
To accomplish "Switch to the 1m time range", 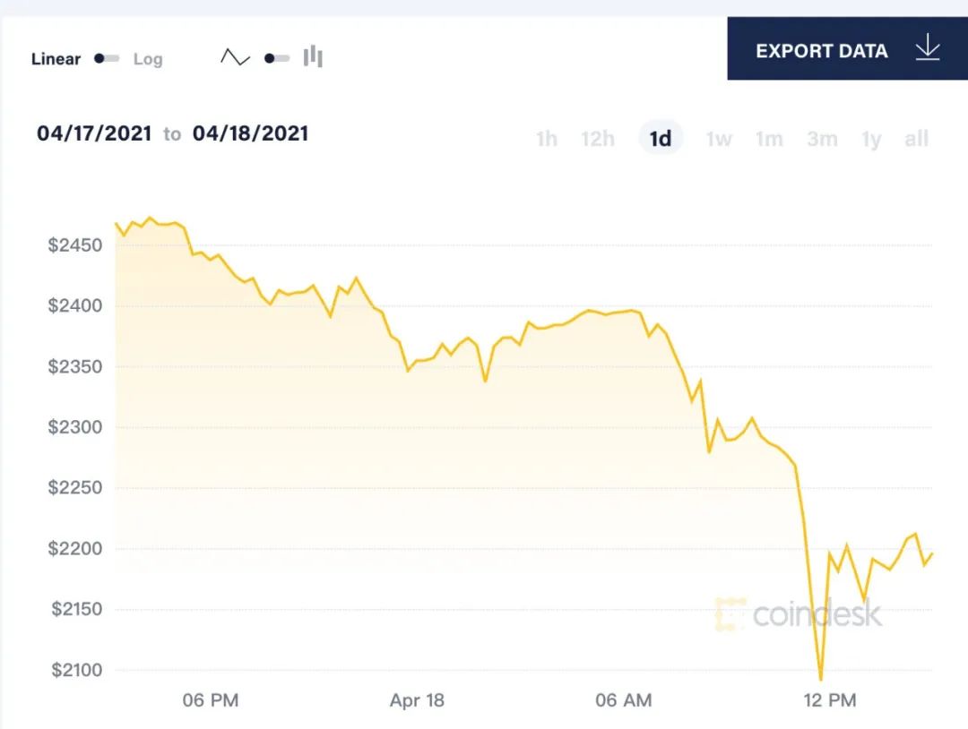I will click(770, 139).
